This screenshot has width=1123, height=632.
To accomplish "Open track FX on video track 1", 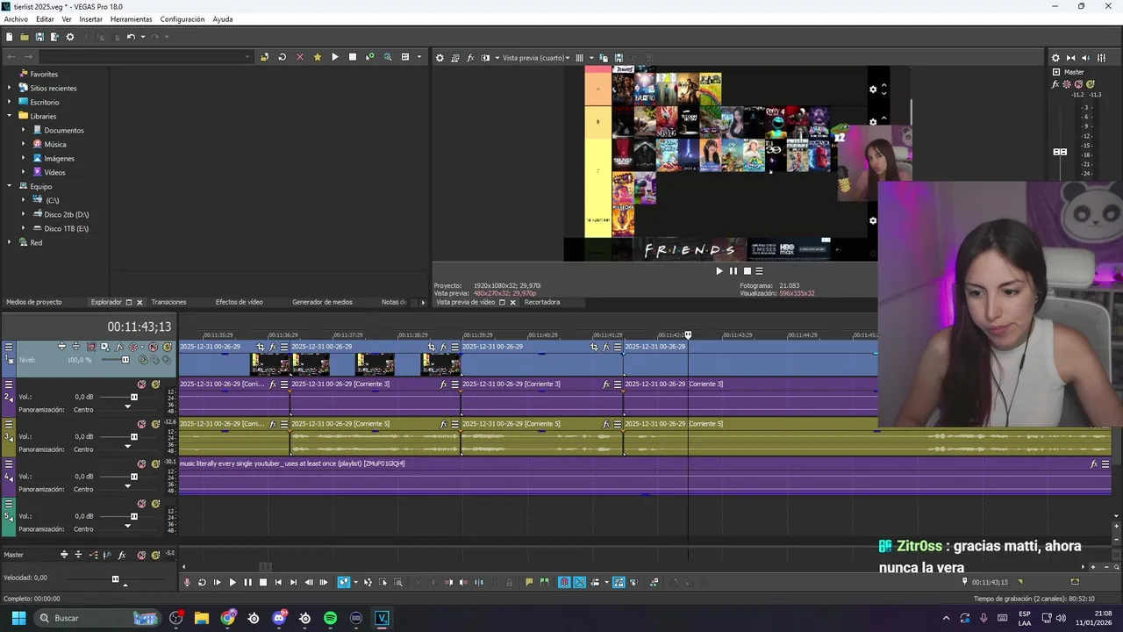I will click(119, 347).
